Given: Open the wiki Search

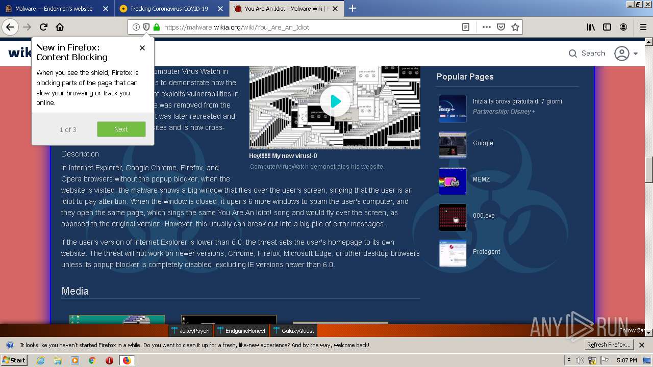Looking at the screenshot, I should click(x=587, y=53).
